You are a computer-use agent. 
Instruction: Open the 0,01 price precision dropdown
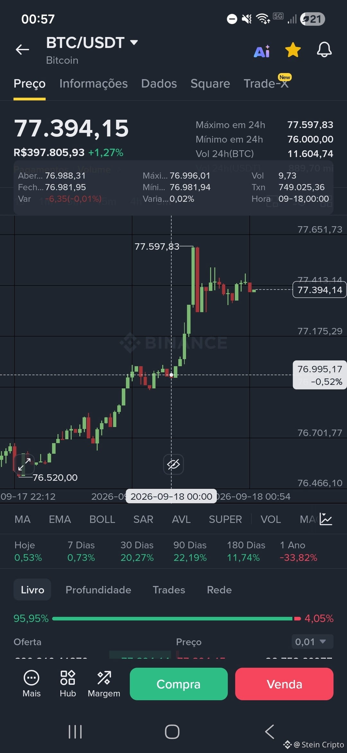[x=312, y=642]
